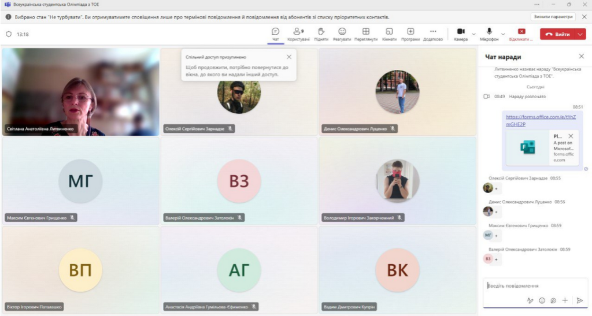Viewport: 592px width, 316px height.
Task: Open the emoji picker in chat
Action: (x=542, y=300)
